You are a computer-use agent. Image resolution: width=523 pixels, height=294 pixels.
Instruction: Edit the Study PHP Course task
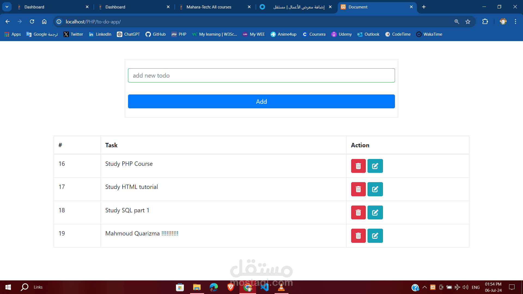pyautogui.click(x=375, y=166)
